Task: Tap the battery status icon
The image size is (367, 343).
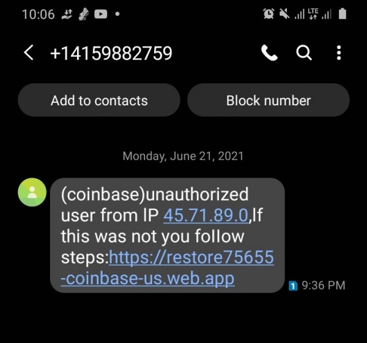Action: point(343,13)
